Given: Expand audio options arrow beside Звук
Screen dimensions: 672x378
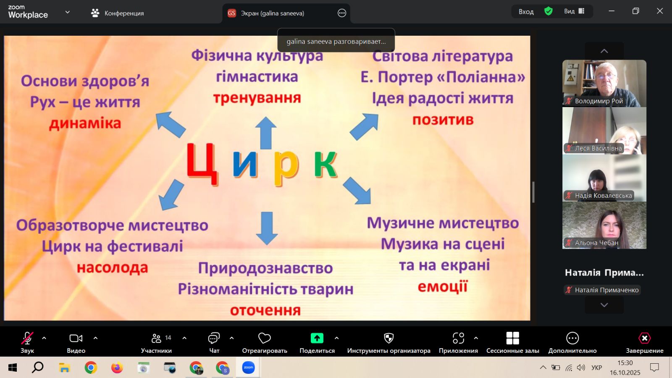Looking at the screenshot, I should [44, 338].
